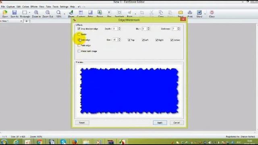
Task: Launch Internet Explorer from taskbar
Action: point(16,142)
